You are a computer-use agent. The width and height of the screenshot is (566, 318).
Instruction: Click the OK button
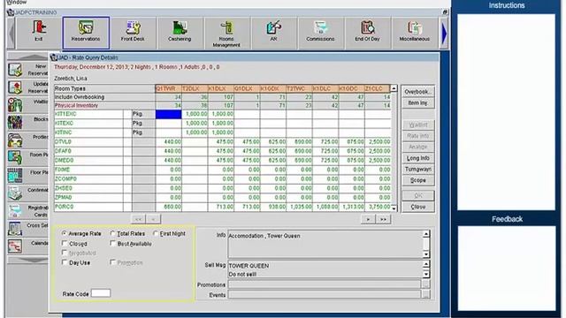[417, 195]
